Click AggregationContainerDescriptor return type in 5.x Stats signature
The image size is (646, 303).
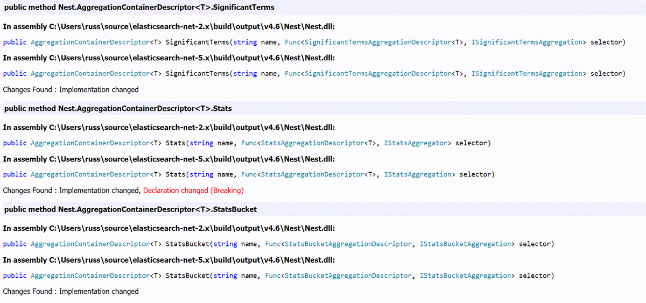(89, 174)
